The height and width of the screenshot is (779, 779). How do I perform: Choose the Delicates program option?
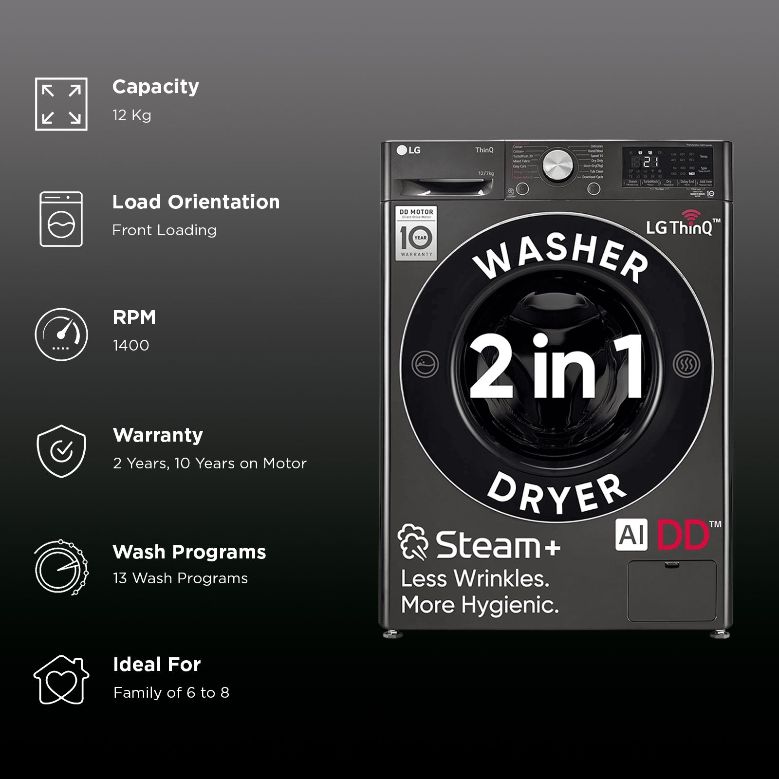(597, 146)
